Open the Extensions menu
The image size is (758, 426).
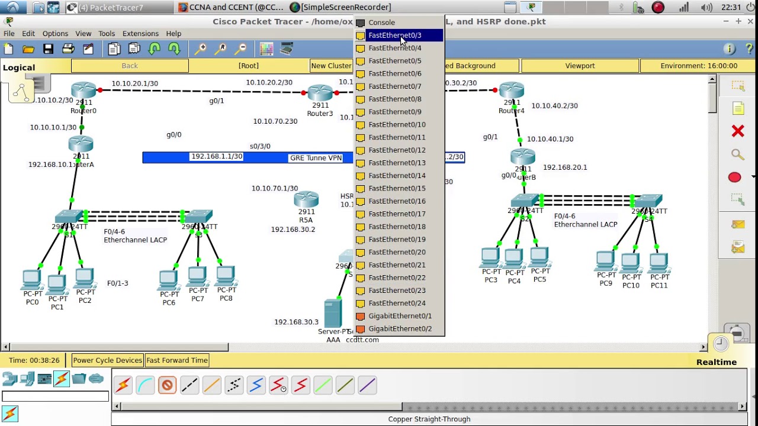tap(140, 34)
